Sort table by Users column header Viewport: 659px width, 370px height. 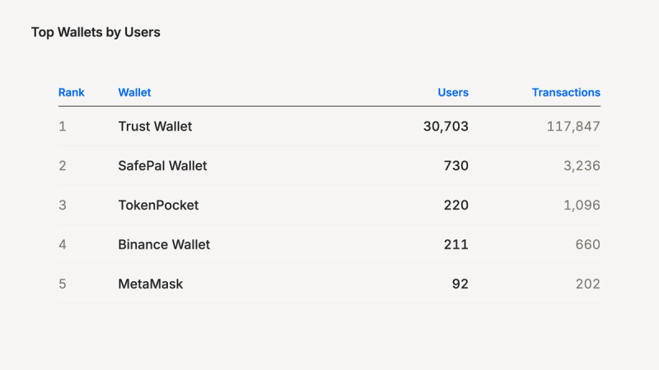click(453, 92)
